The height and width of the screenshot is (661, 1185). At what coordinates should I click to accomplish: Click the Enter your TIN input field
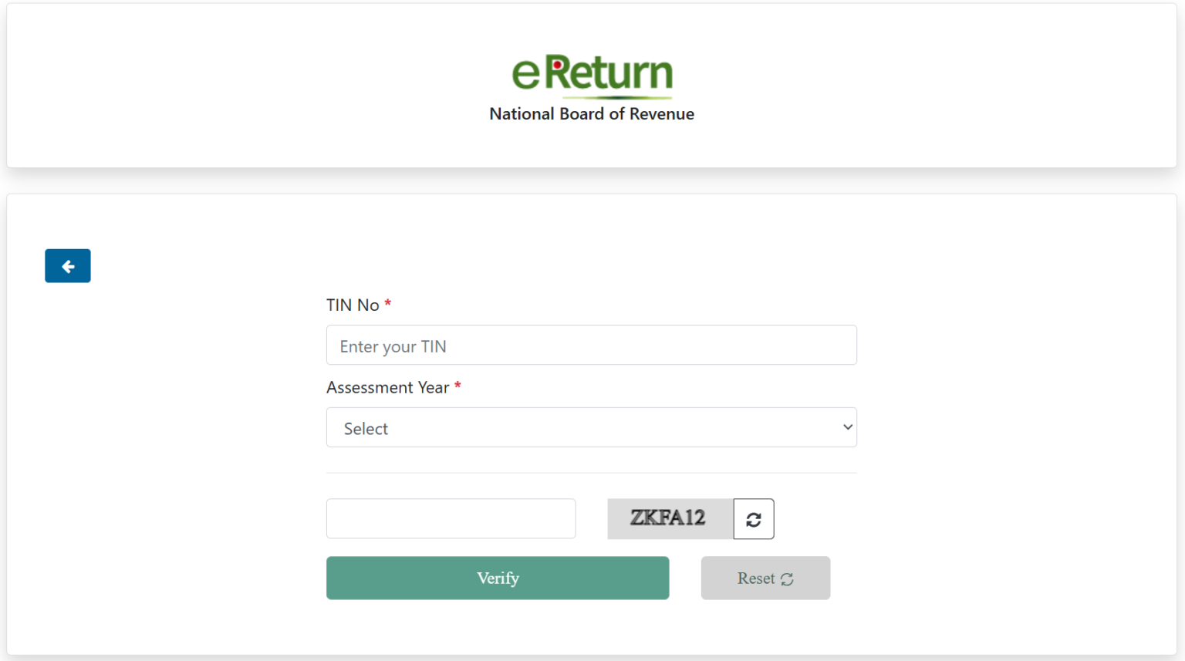pos(592,345)
